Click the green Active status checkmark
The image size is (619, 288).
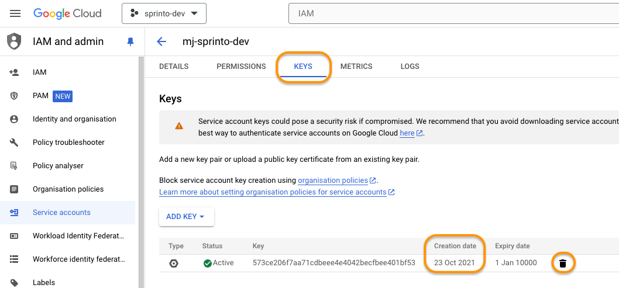[207, 263]
